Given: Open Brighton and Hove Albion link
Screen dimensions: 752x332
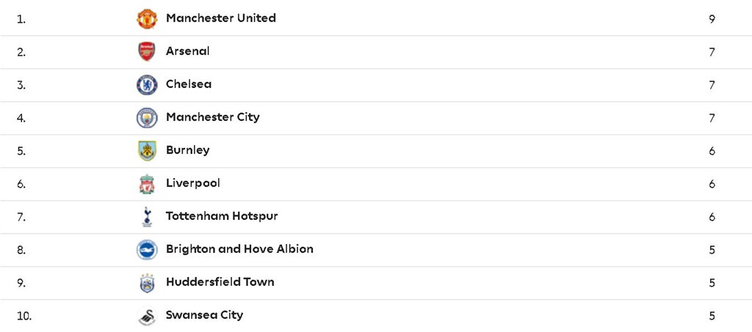Looking at the screenshot, I should [x=239, y=249].
